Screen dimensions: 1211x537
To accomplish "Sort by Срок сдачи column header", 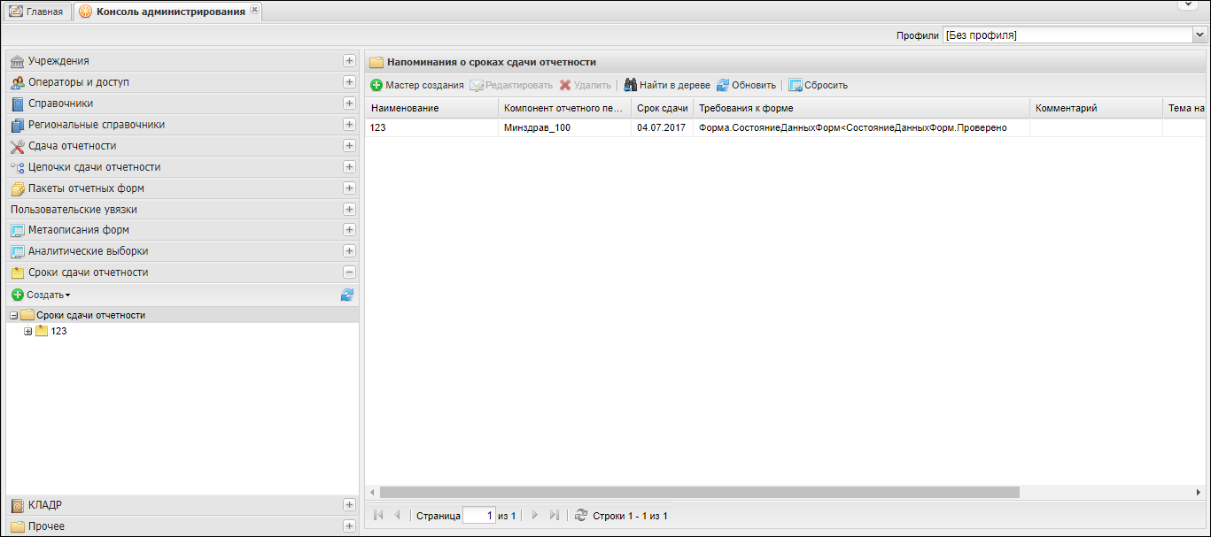I will pos(662,108).
